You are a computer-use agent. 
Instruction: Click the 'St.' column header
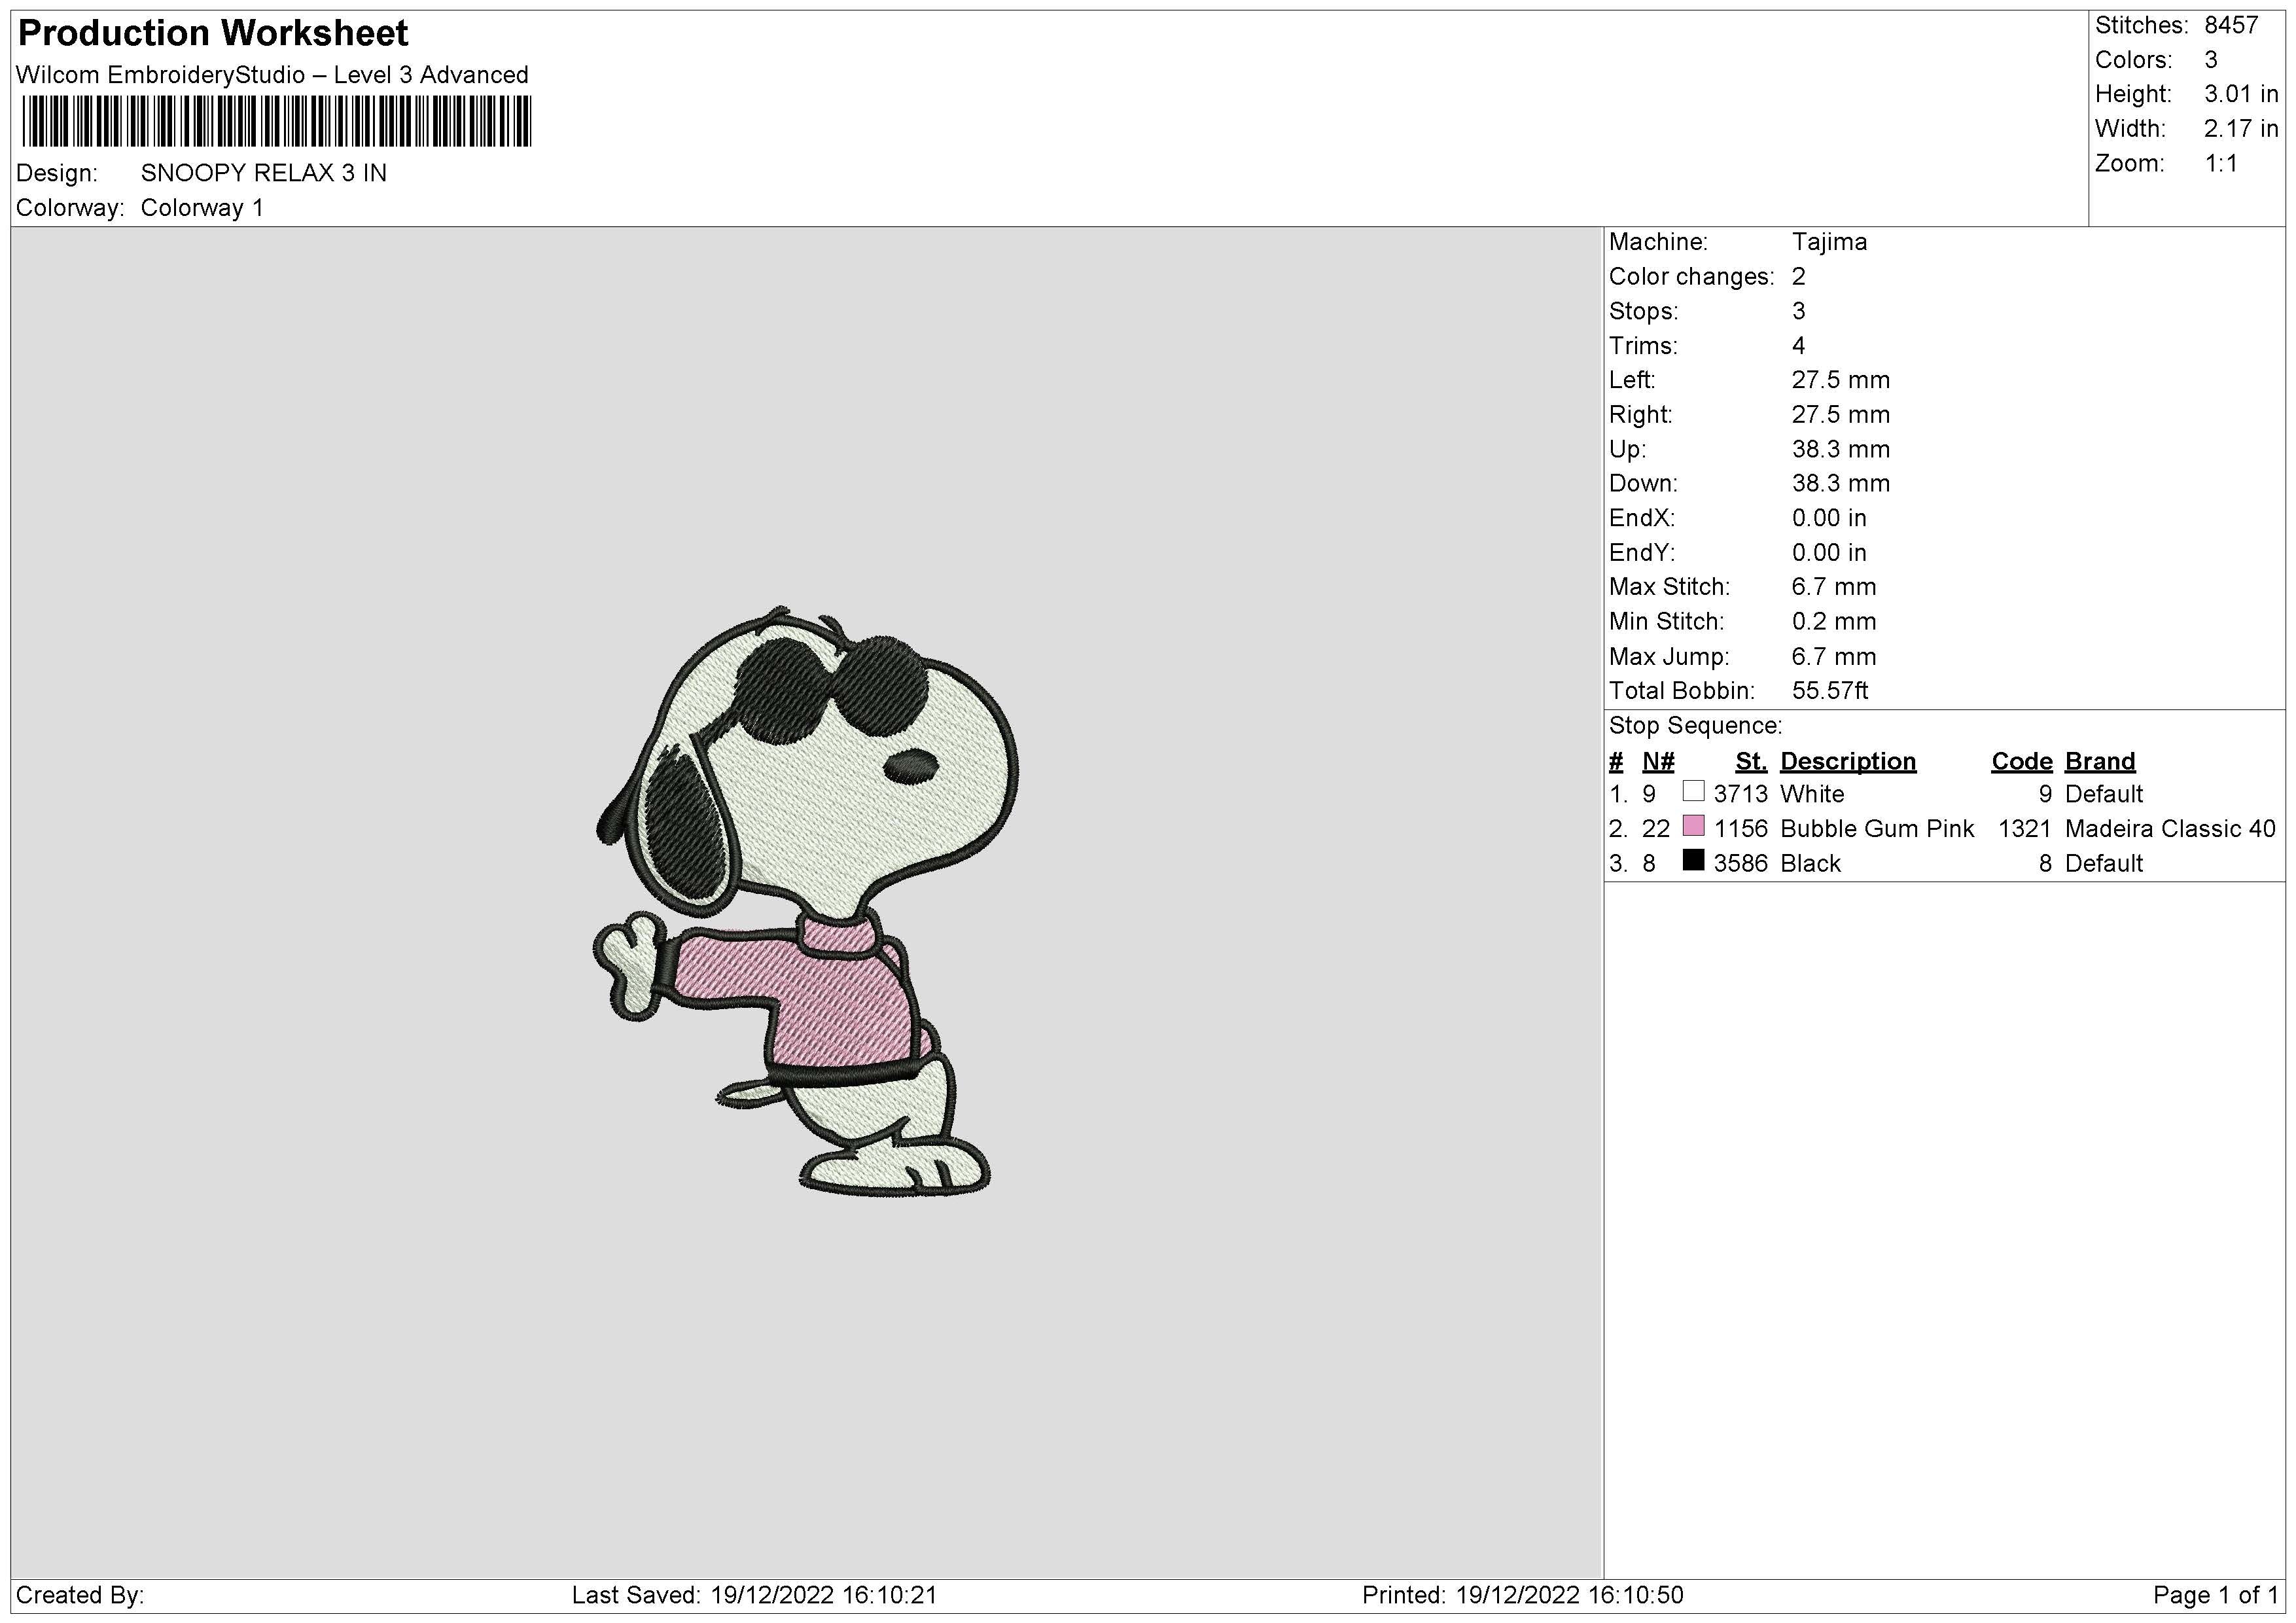click(1751, 762)
